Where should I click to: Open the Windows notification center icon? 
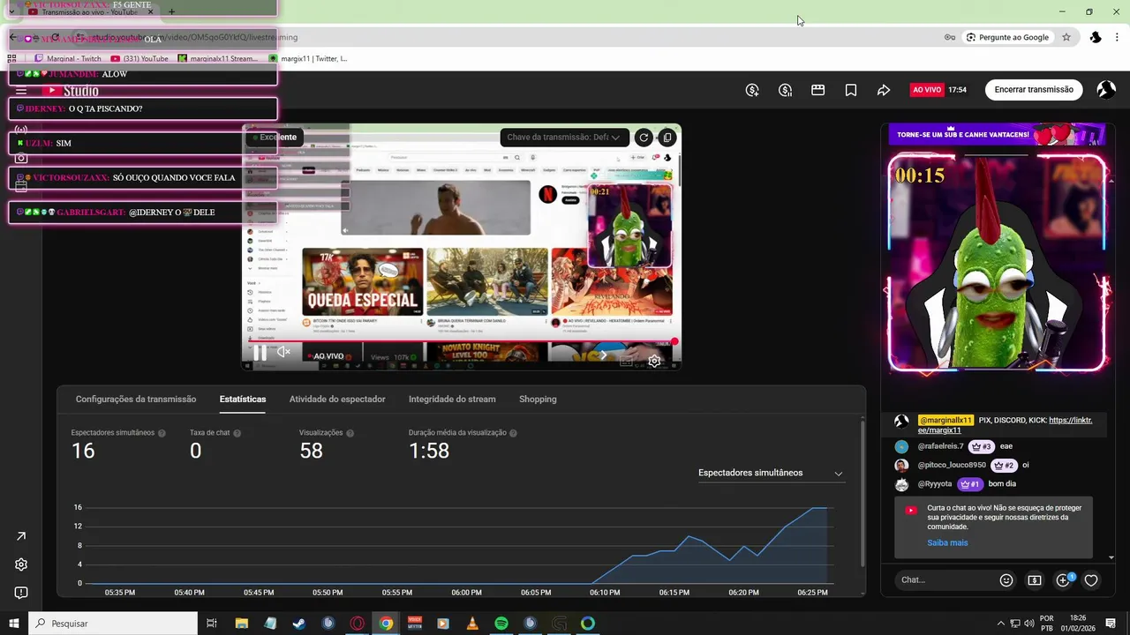tap(1111, 624)
